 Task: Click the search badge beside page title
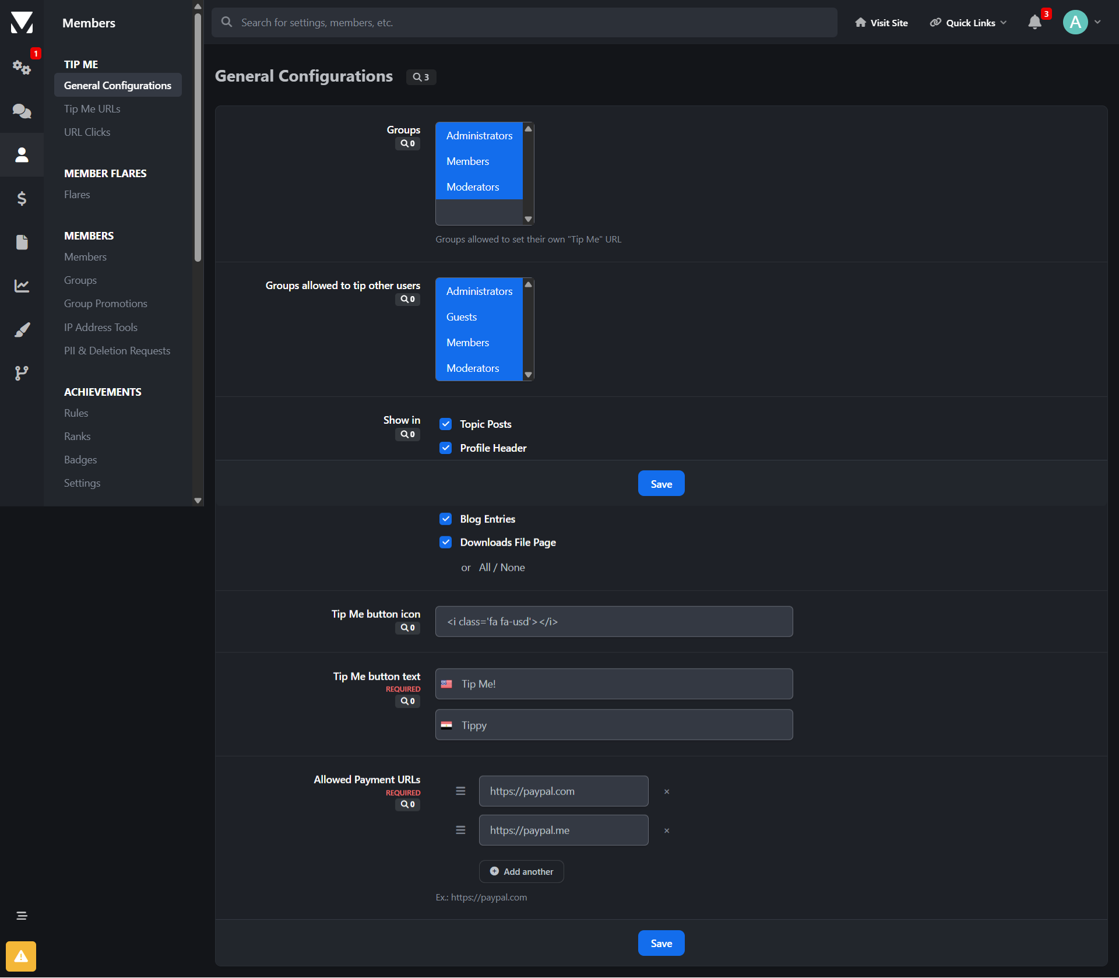pyautogui.click(x=421, y=77)
